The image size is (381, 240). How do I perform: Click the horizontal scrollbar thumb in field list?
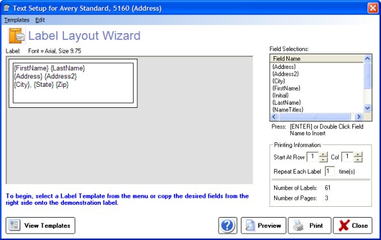[315, 117]
